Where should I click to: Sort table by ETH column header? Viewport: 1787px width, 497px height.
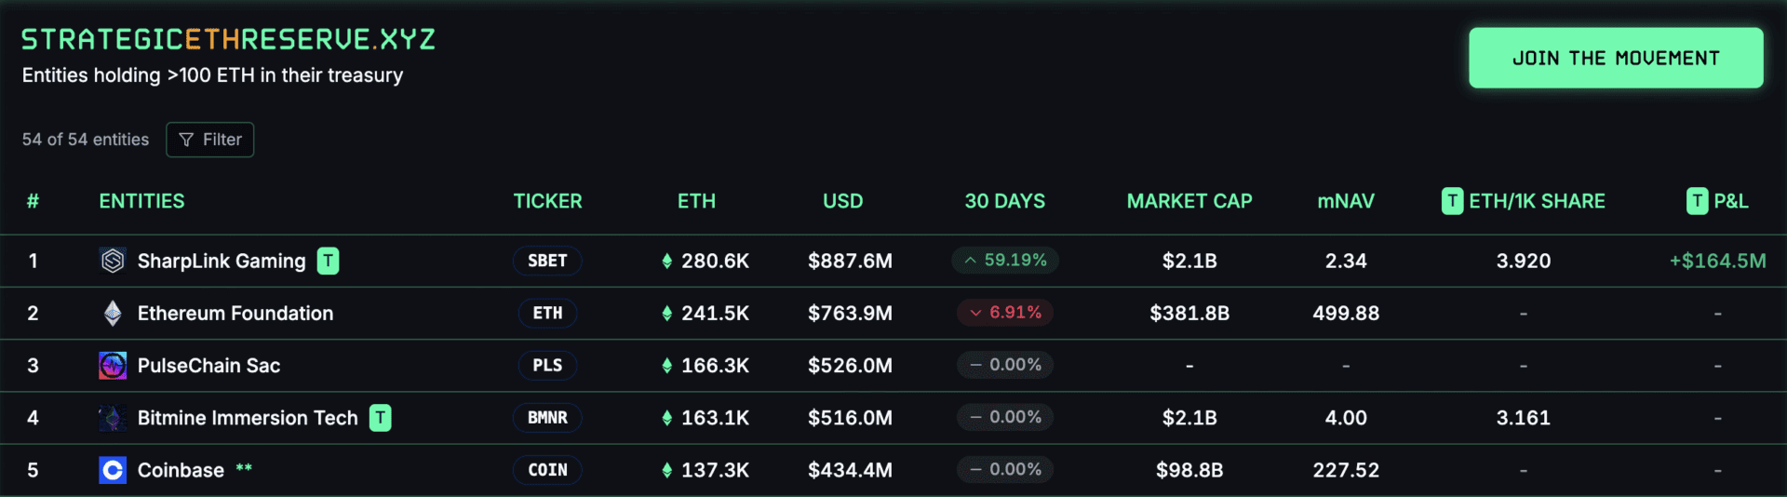(x=696, y=201)
